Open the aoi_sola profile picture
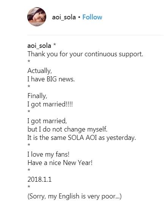 37,17
